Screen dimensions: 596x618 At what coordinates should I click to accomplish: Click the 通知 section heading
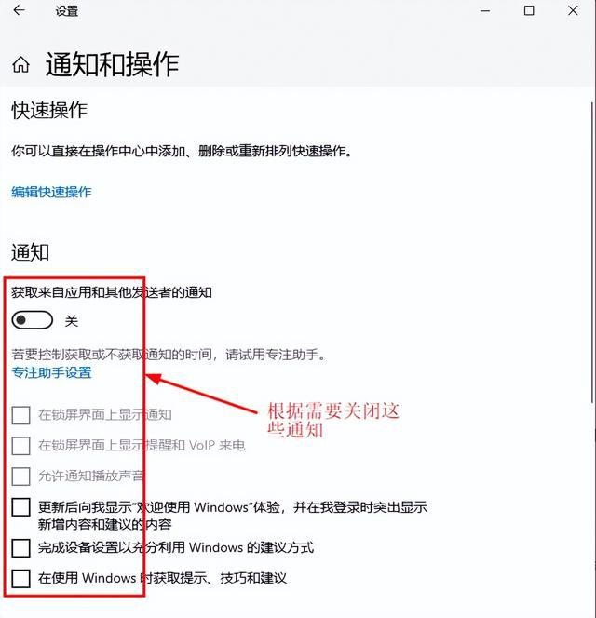click(31, 252)
